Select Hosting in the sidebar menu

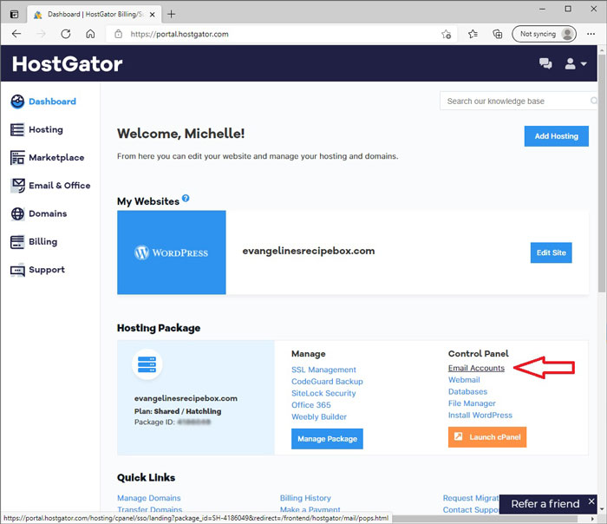coord(46,130)
